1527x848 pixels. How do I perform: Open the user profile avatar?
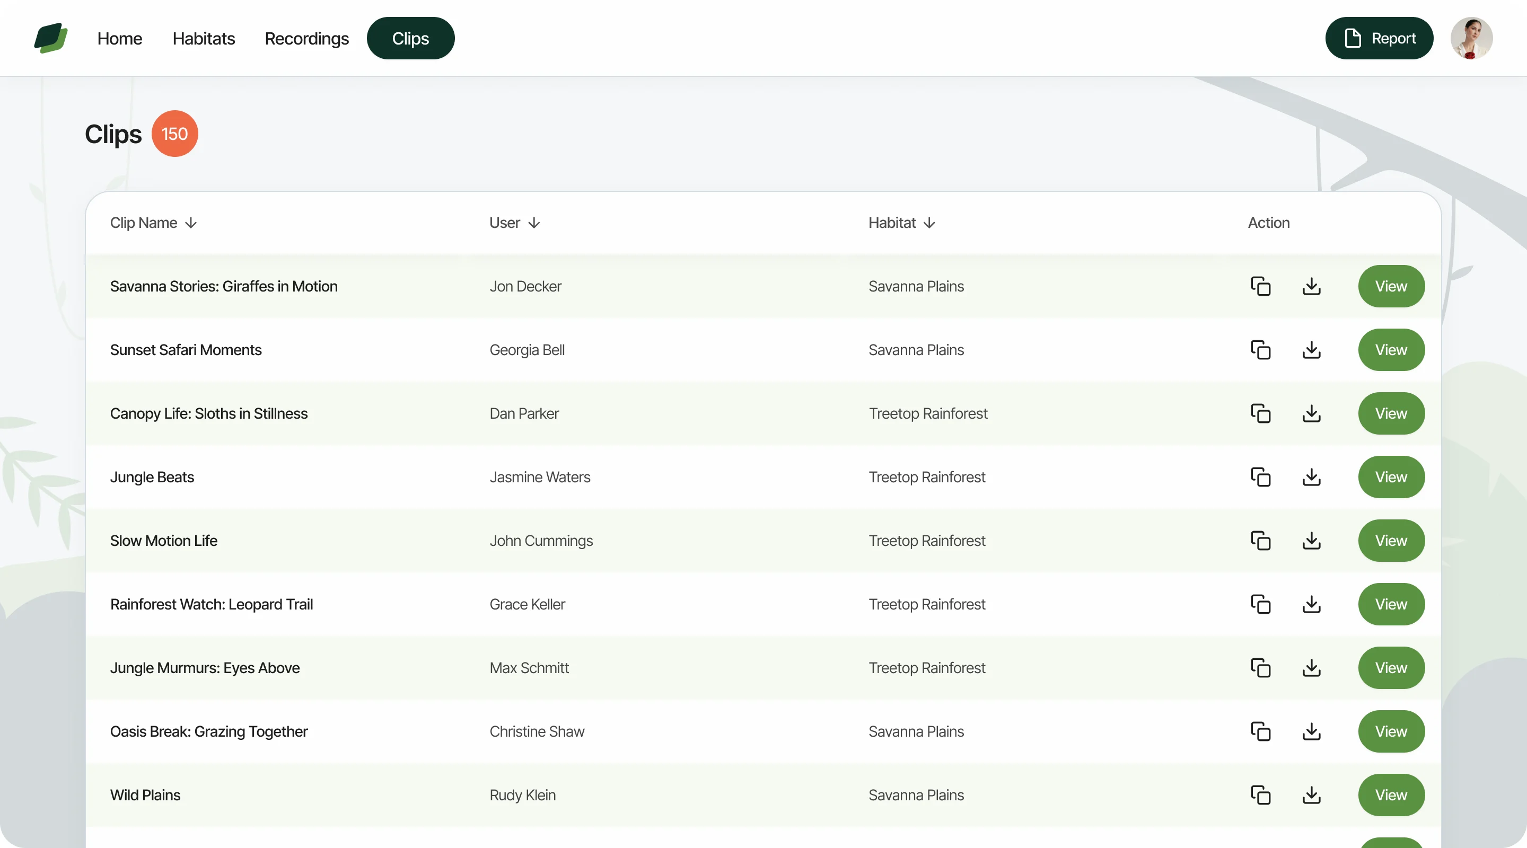click(1471, 38)
